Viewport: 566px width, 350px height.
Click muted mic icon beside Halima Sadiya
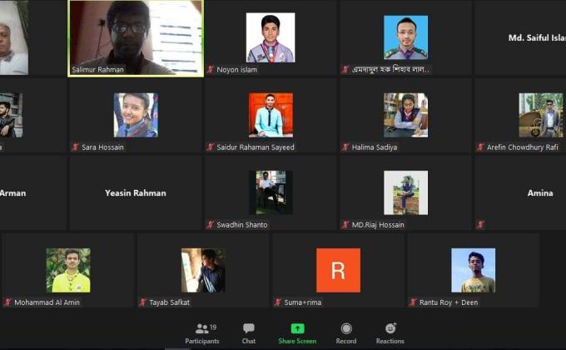(x=345, y=147)
